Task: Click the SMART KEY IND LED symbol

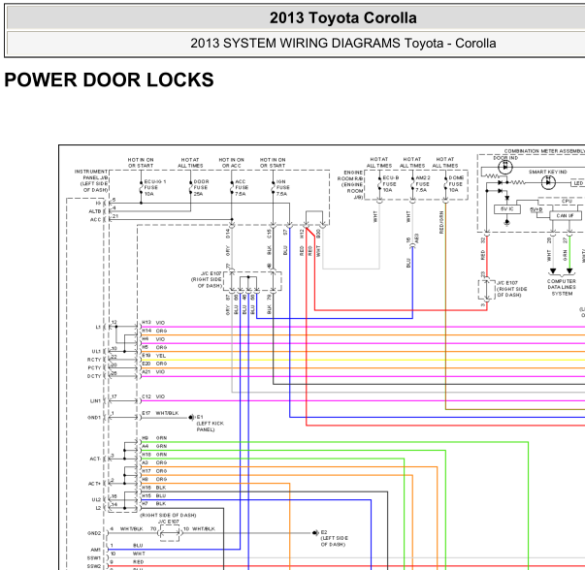Action: click(x=548, y=182)
